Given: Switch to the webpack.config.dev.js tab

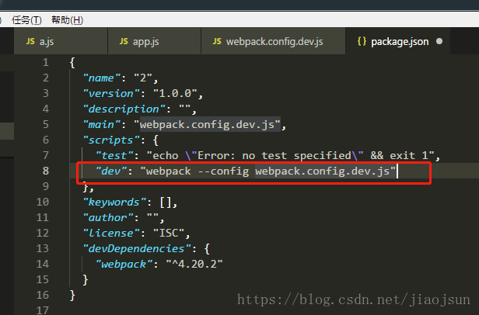Looking at the screenshot, I should coord(273,41).
